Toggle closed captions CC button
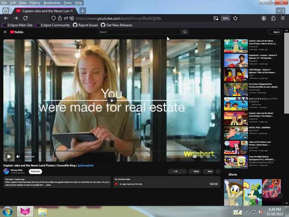The image size is (289, 217). click(x=195, y=157)
